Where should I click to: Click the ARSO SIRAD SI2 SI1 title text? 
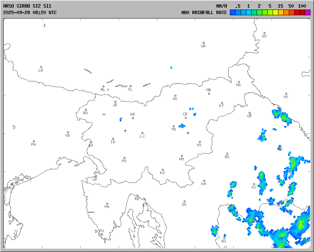[27, 6]
